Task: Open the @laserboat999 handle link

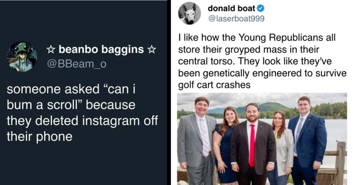Action: [236, 19]
